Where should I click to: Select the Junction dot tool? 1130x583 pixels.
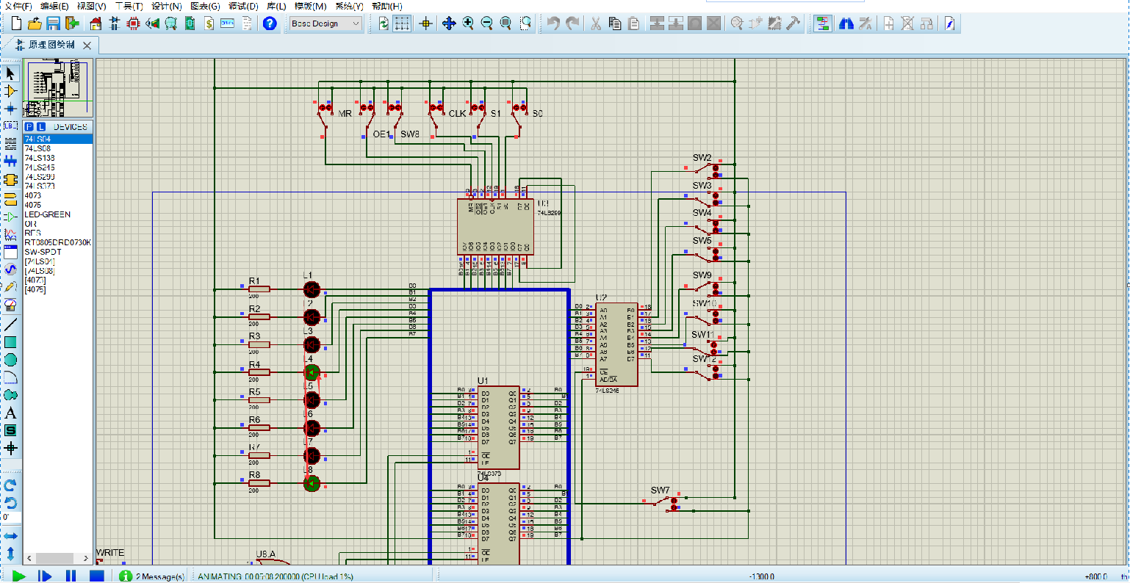(x=10, y=109)
